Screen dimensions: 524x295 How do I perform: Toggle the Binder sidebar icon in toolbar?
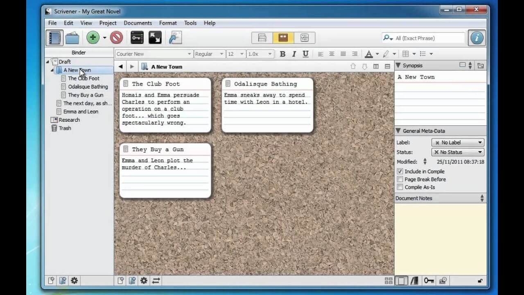[x=54, y=38]
